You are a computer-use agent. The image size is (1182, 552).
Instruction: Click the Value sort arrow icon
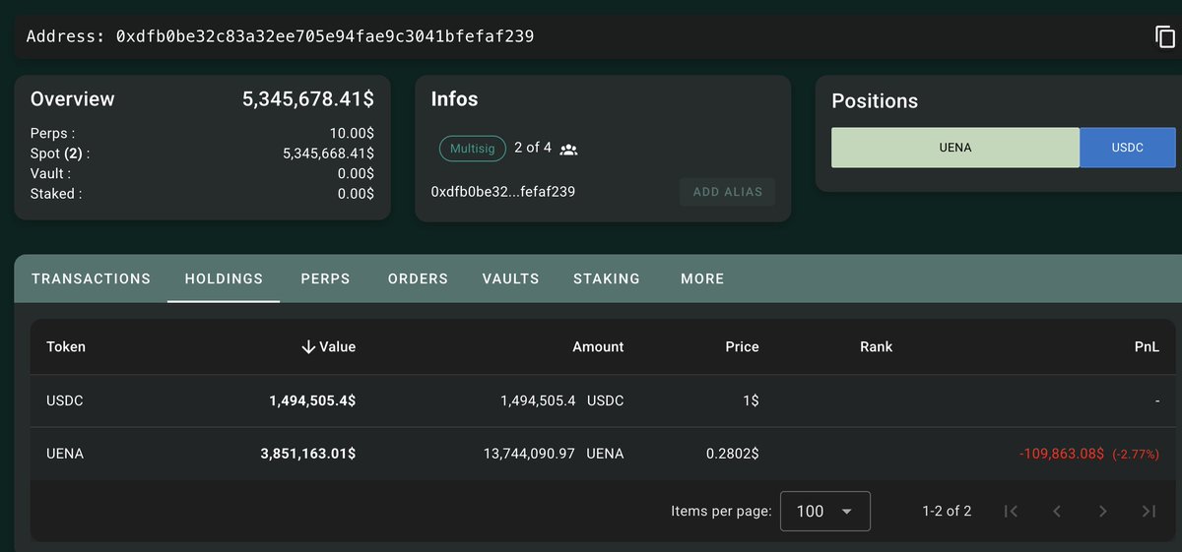308,346
